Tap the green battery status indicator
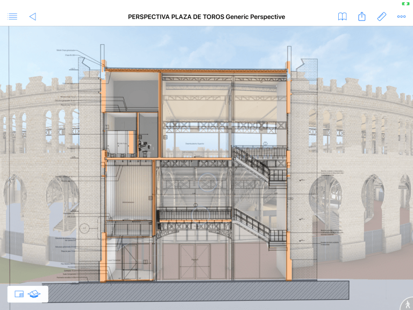The image size is (413, 310). pyautogui.click(x=405, y=4)
